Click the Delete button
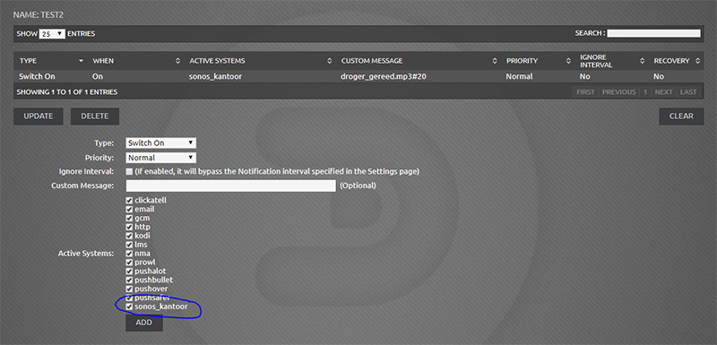Viewport: 717px width, 345px height. click(95, 116)
